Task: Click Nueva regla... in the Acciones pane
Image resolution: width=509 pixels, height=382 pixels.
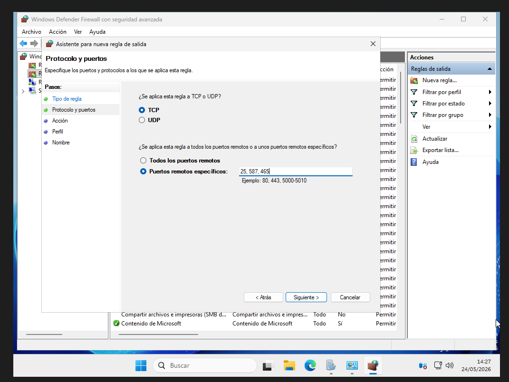Action: point(440,80)
